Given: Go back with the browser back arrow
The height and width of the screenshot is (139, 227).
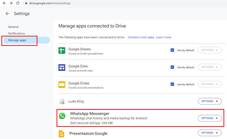Looking at the screenshot, I should 4,3.
